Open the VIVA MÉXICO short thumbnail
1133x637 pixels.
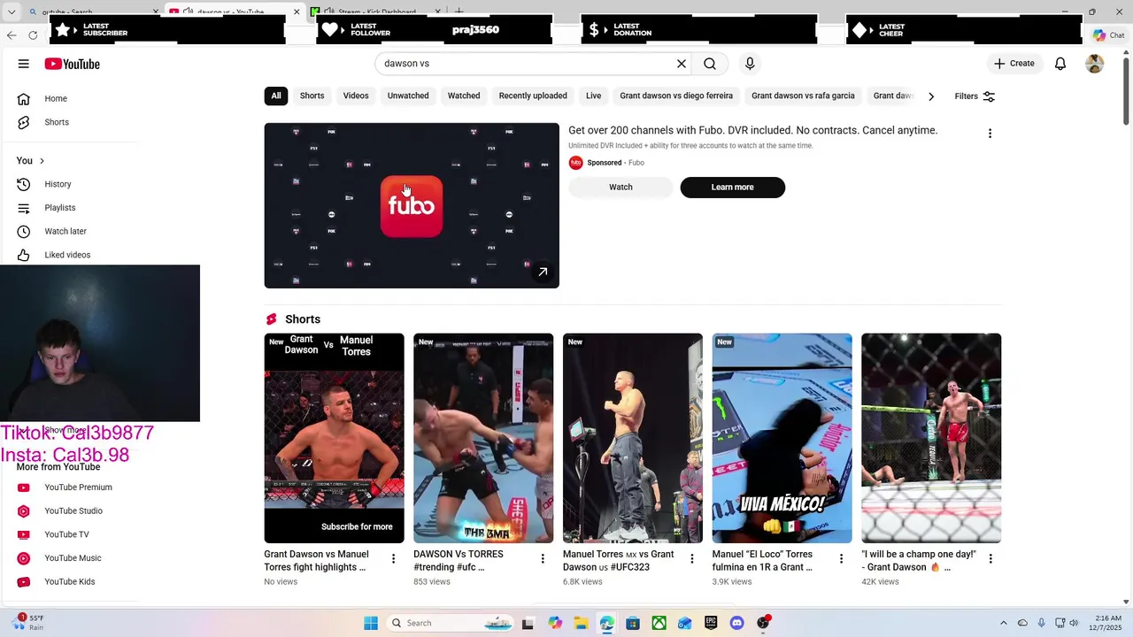click(x=782, y=438)
